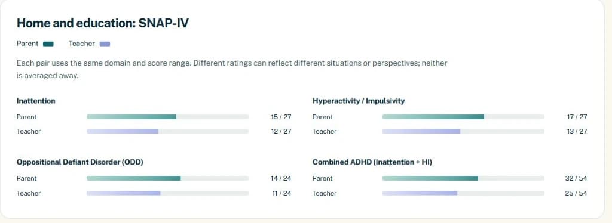Click the Hyperactivity Teacher progress bar
This screenshot has width=612, height=223.
tap(463, 131)
